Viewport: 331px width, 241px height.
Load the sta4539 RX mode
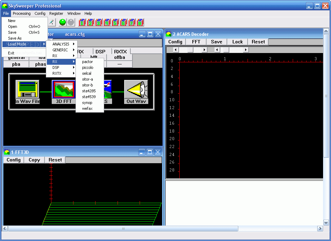coord(90,97)
